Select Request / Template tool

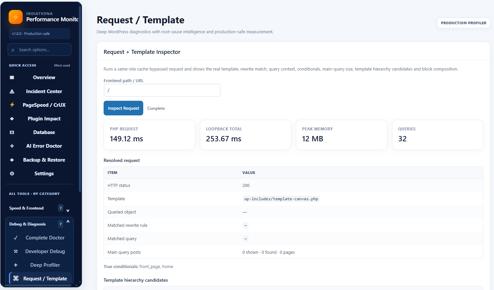41,278
